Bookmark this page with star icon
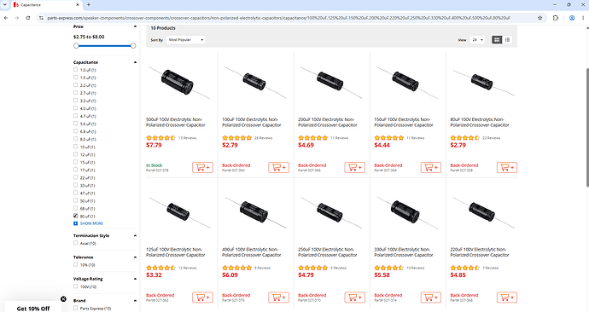The image size is (589, 312). pos(539,18)
